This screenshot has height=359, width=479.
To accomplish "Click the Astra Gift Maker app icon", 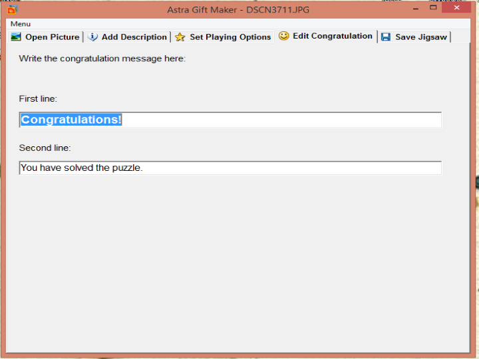I will tap(12, 10).
